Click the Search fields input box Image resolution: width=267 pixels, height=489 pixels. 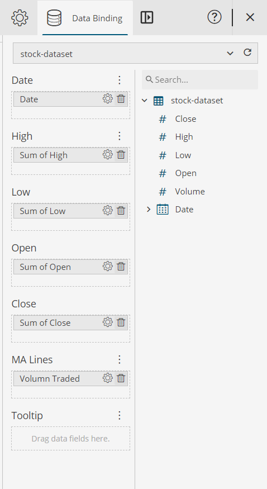(x=200, y=79)
